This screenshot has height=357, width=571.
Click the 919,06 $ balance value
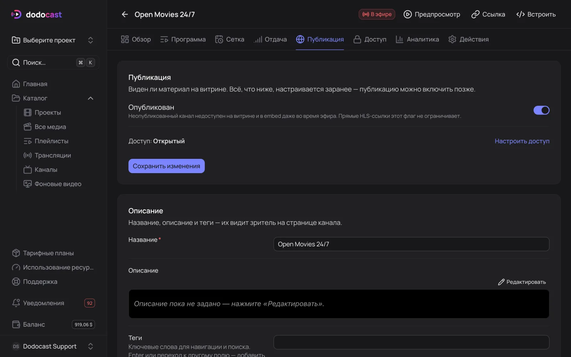84,325
